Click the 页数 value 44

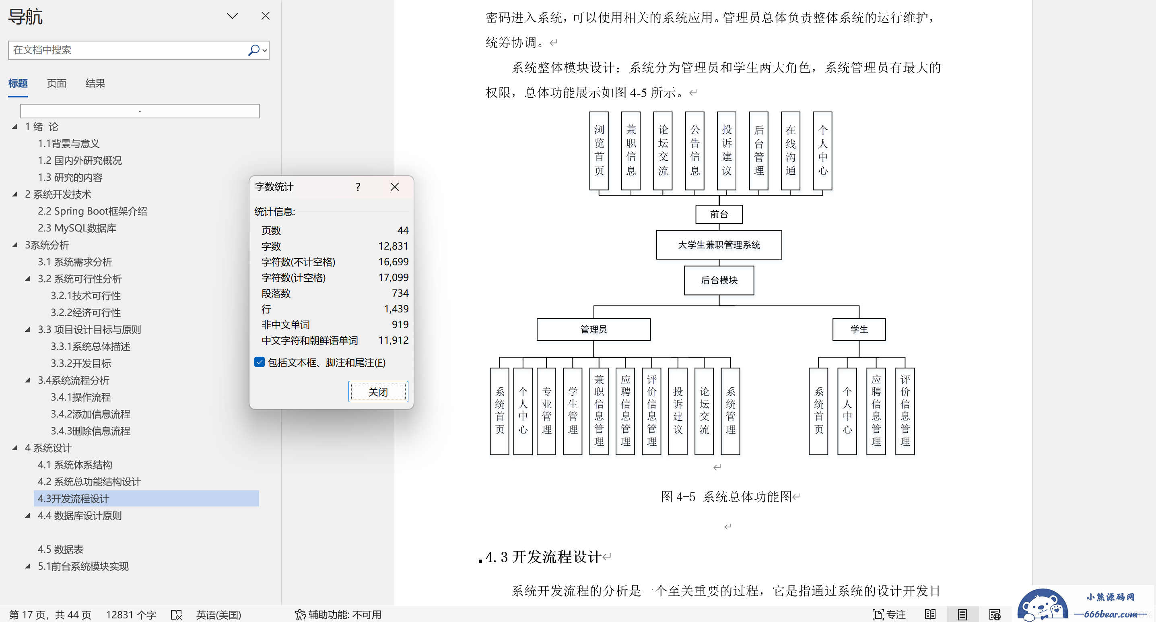point(402,230)
